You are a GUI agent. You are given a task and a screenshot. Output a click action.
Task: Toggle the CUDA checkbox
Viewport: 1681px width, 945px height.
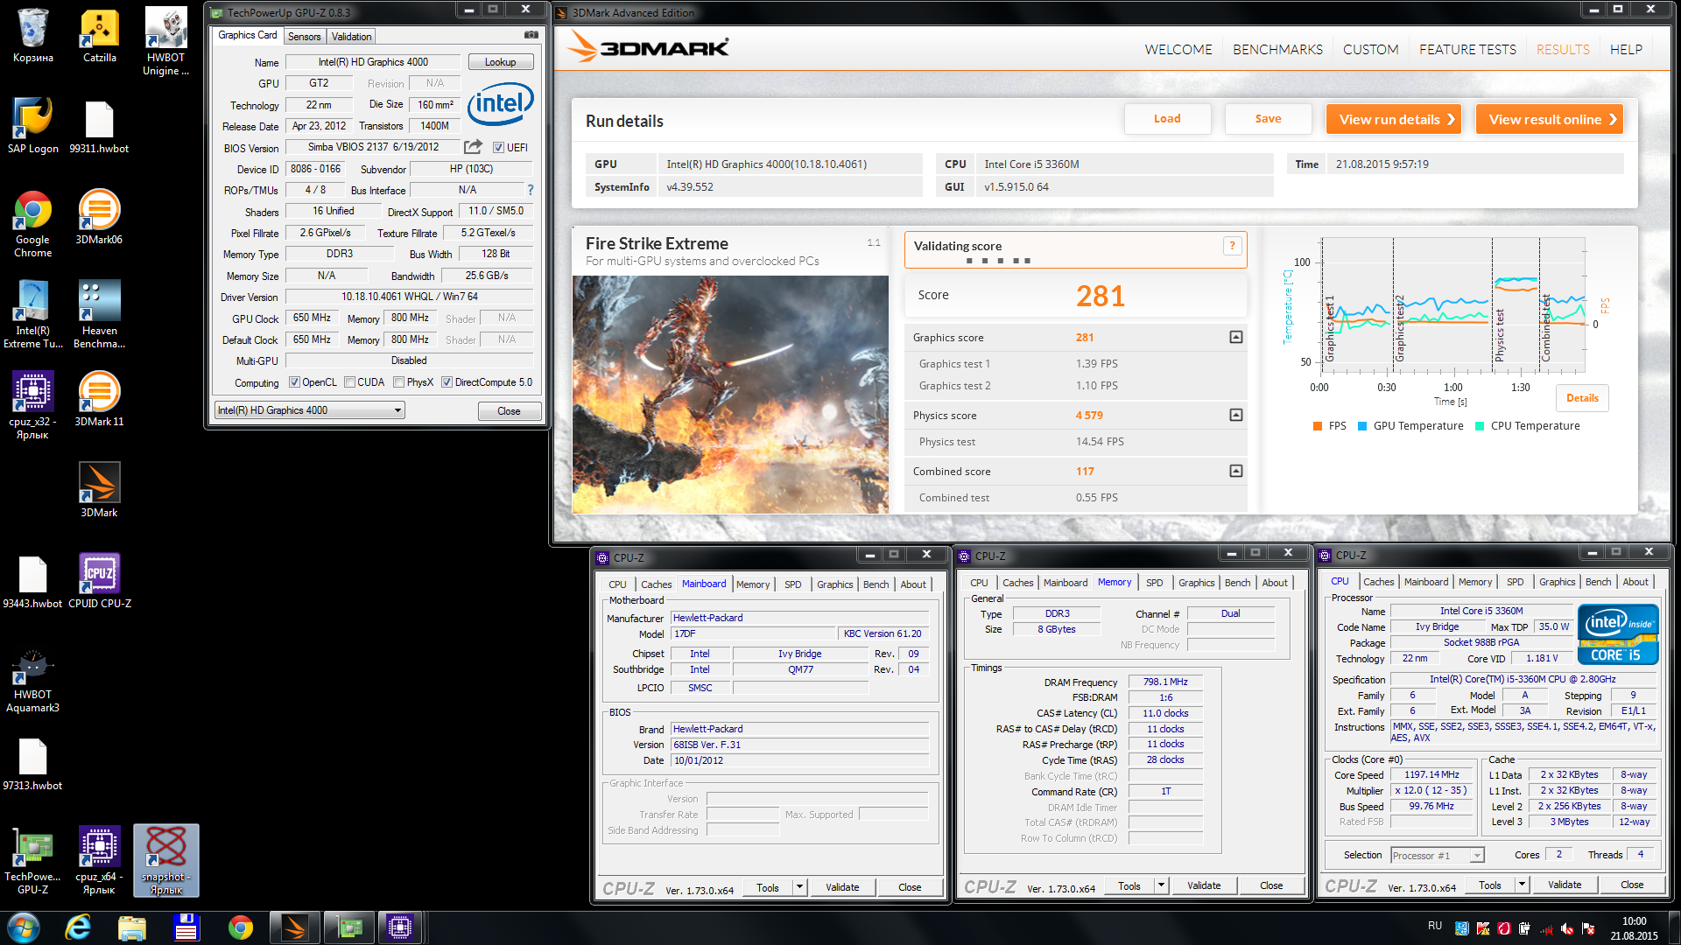349,382
